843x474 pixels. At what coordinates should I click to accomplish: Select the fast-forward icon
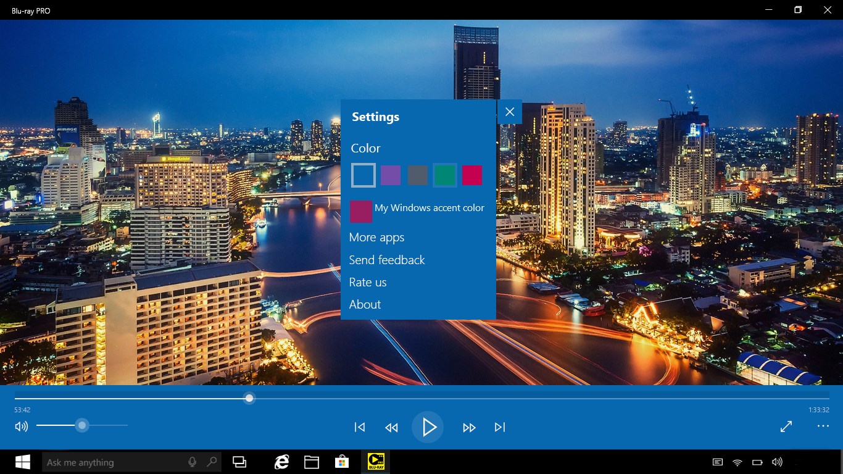tap(469, 426)
